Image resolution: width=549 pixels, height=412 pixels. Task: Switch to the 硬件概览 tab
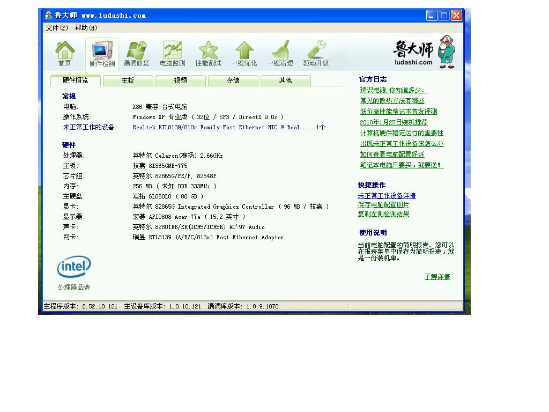coord(76,80)
